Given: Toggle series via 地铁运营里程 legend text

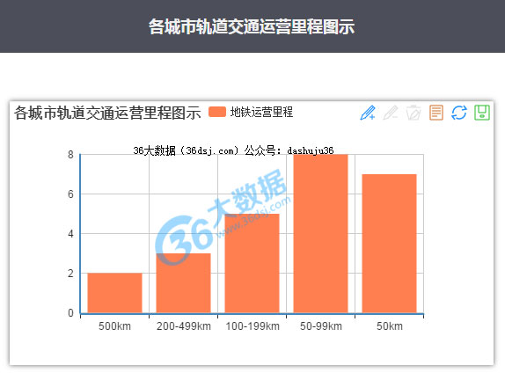Looking at the screenshot, I should pyautogui.click(x=261, y=112).
